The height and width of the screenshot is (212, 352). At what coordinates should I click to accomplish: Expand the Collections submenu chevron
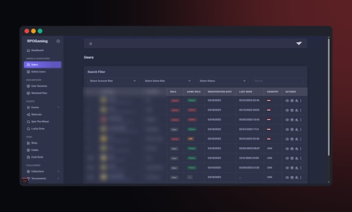point(58,171)
